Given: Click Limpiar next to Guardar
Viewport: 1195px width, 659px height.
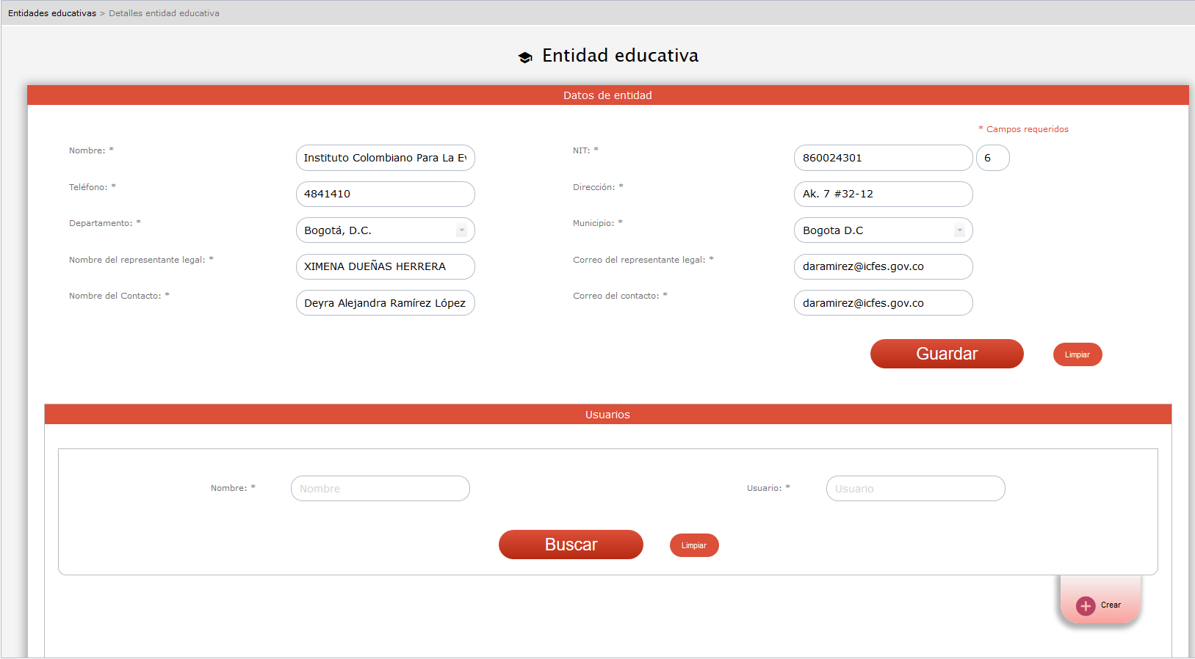Looking at the screenshot, I should [1077, 354].
